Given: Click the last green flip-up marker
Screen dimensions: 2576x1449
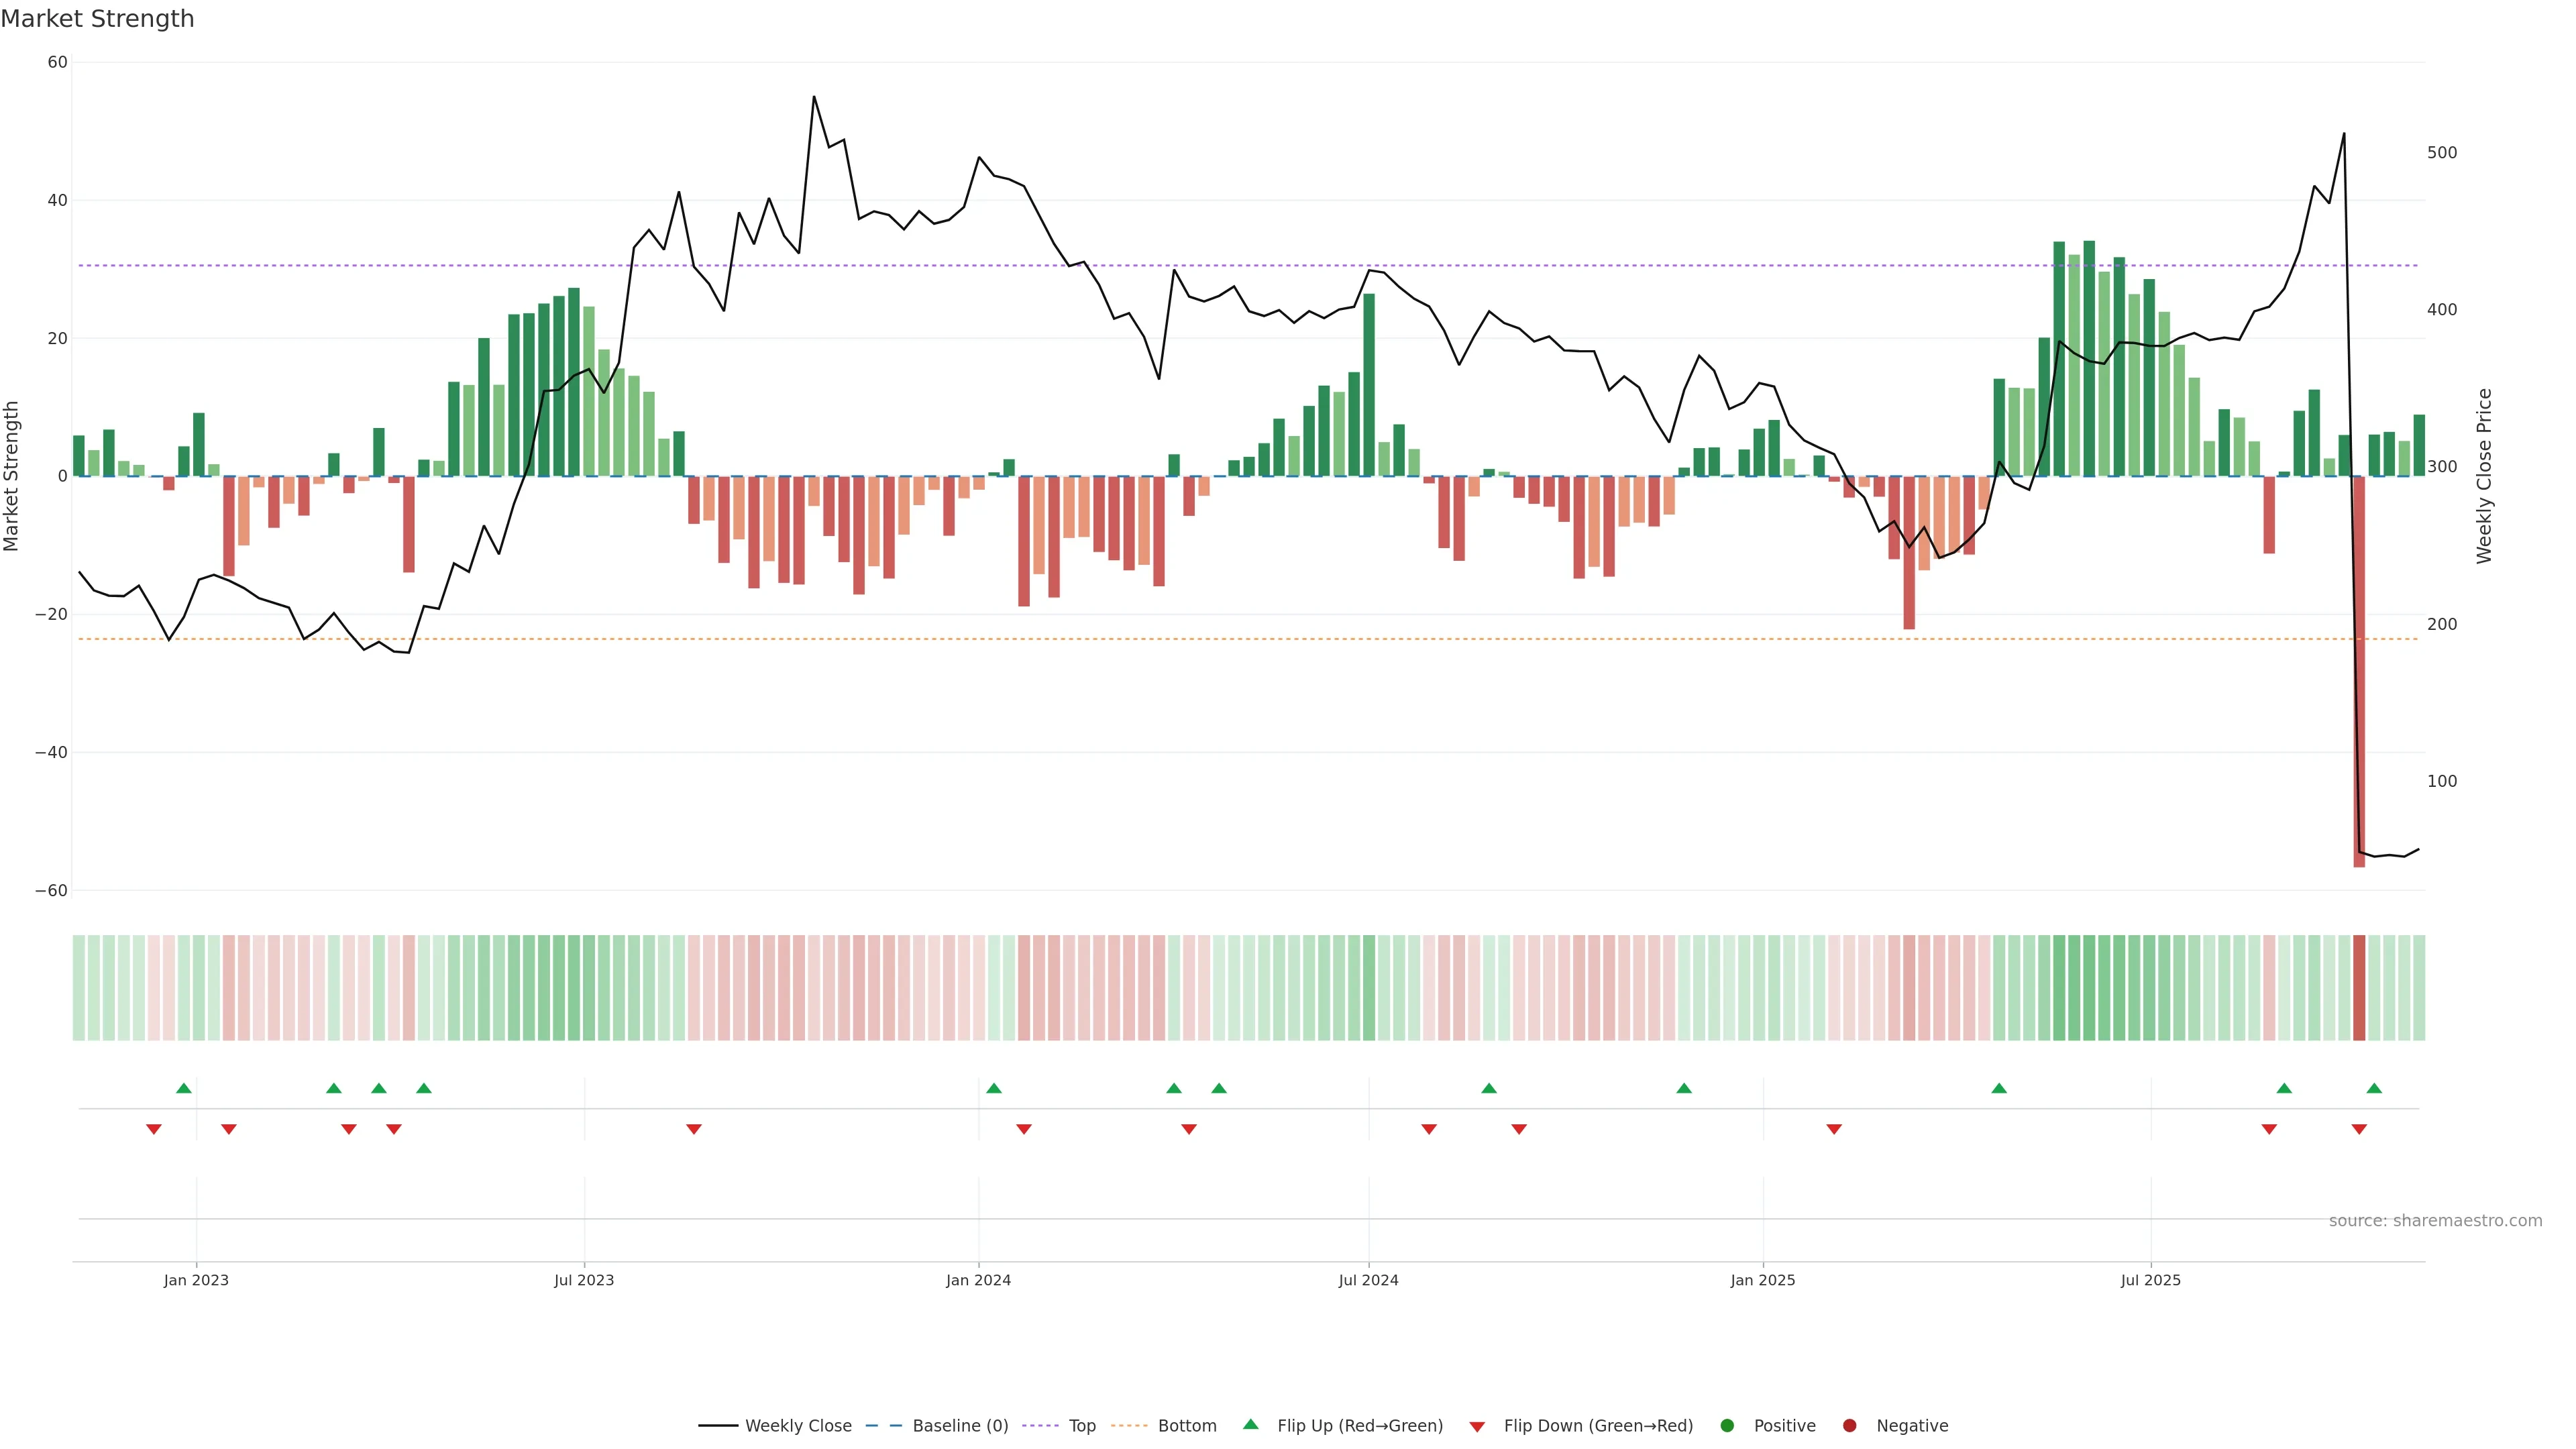Looking at the screenshot, I should point(2374,1088).
